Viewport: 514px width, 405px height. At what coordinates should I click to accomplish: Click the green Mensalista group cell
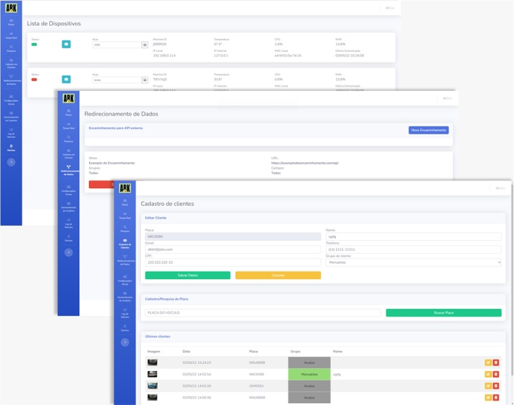(309, 374)
